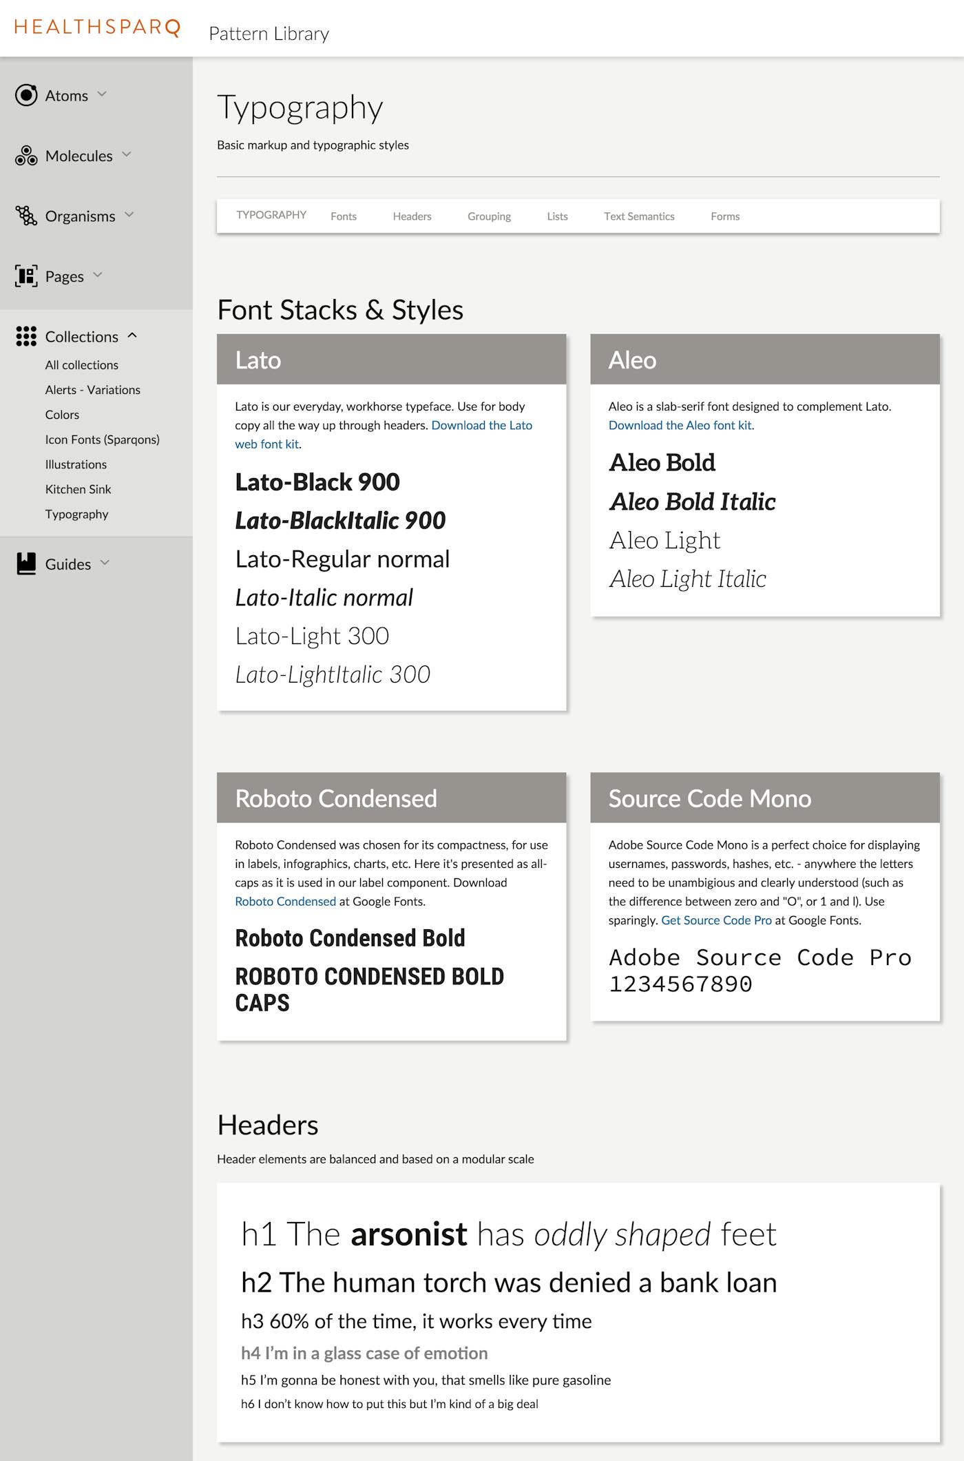Open Icon Fonts (Sparqons) collection
964x1461 pixels.
point(102,439)
